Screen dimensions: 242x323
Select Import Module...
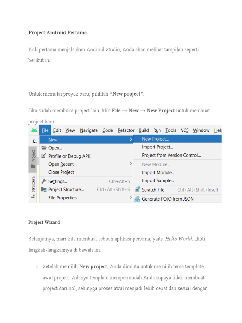tap(177, 173)
